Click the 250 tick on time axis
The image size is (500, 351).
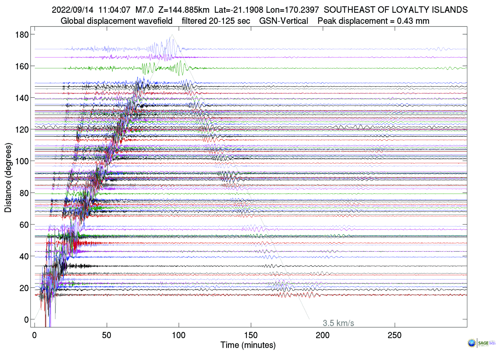tap(395, 335)
